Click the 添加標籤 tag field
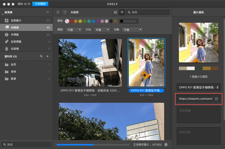The height and width of the screenshot is (149, 225). [x=198, y=115]
